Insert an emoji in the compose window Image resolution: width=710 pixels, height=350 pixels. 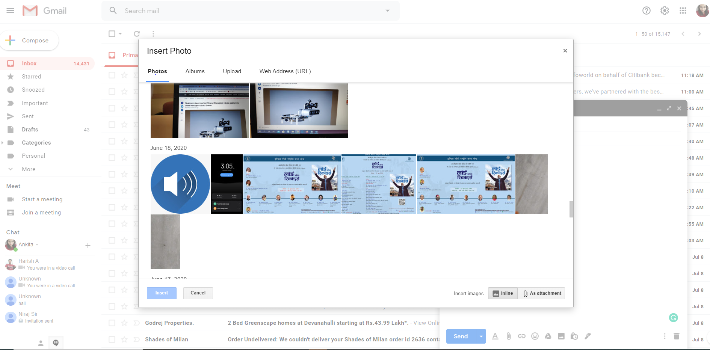(535, 336)
